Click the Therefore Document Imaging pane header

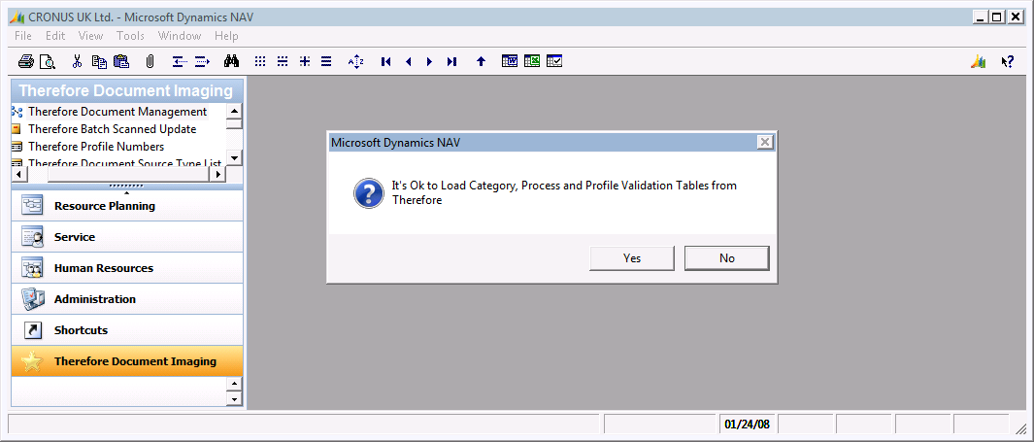(x=127, y=91)
